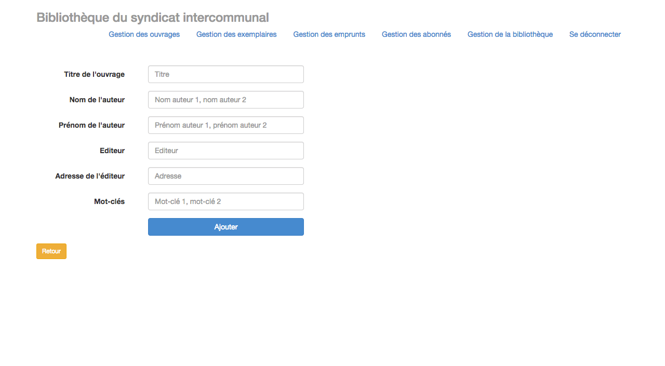665x366 pixels.
Task: Click Se déconnecter link
Action: point(595,34)
